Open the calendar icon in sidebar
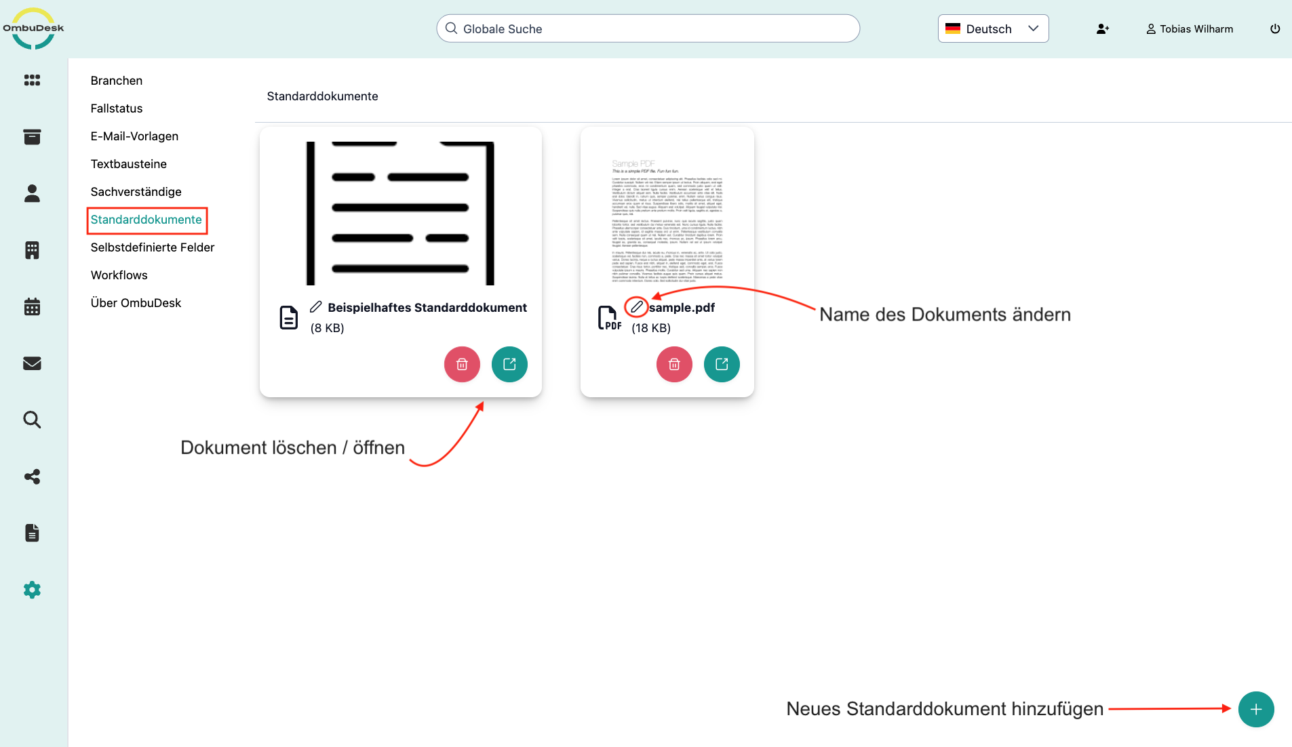Image resolution: width=1292 pixels, height=747 pixels. [x=32, y=306]
